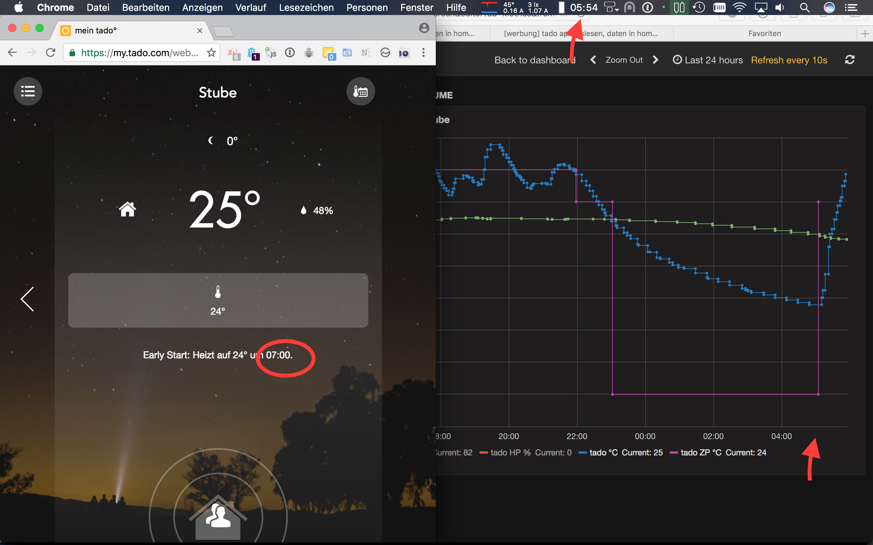This screenshot has width=873, height=545.
Task: Click the volume speaker icon
Action: 779,7
